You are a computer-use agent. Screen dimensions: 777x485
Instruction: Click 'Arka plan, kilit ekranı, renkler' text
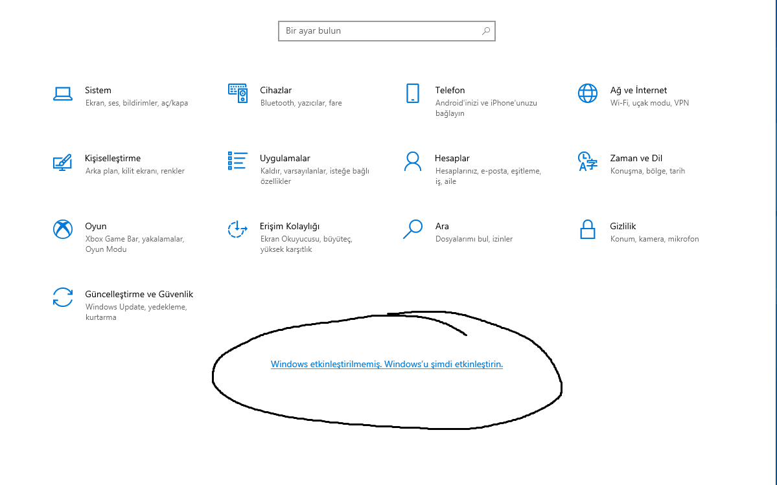click(135, 171)
